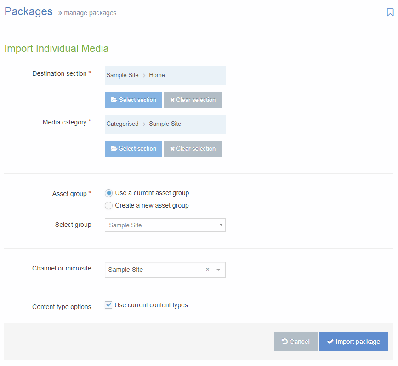Image resolution: width=398 pixels, height=366 pixels.
Task: Clear Sample Site using the x in Channel field
Action: tap(207, 270)
